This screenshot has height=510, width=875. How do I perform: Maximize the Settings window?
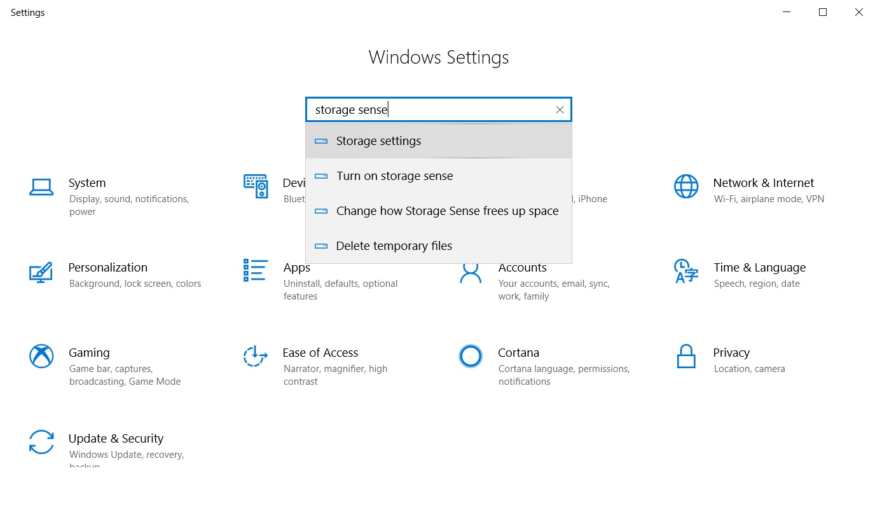point(823,12)
